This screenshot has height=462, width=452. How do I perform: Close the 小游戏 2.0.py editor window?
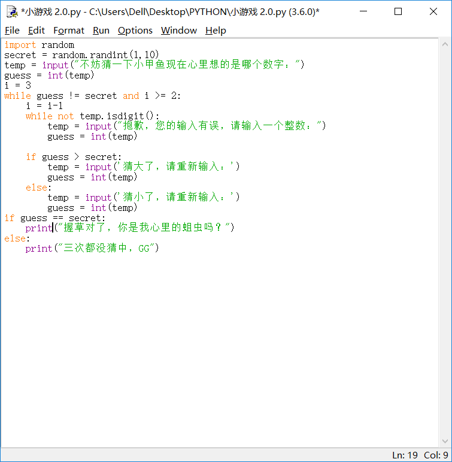pyautogui.click(x=433, y=11)
